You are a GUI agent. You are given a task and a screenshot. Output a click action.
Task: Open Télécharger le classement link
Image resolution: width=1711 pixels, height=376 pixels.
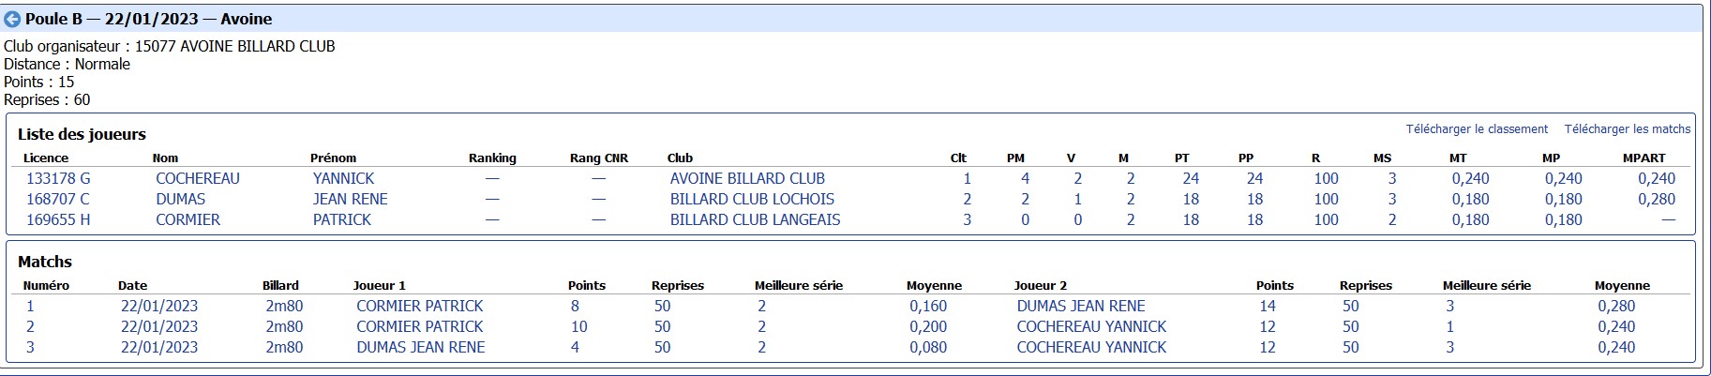[1477, 129]
